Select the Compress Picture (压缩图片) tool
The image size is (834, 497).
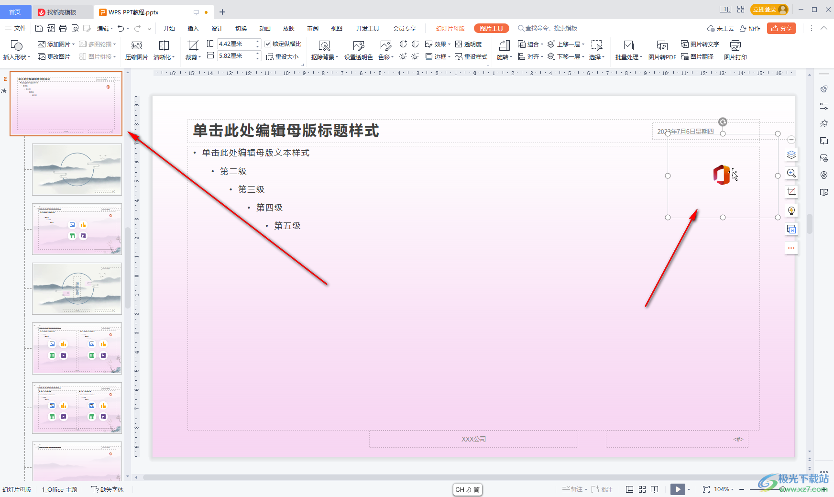coord(137,50)
